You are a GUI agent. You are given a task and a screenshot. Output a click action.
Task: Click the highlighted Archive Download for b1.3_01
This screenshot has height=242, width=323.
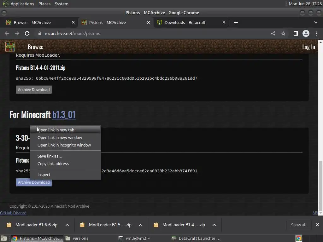34,182
